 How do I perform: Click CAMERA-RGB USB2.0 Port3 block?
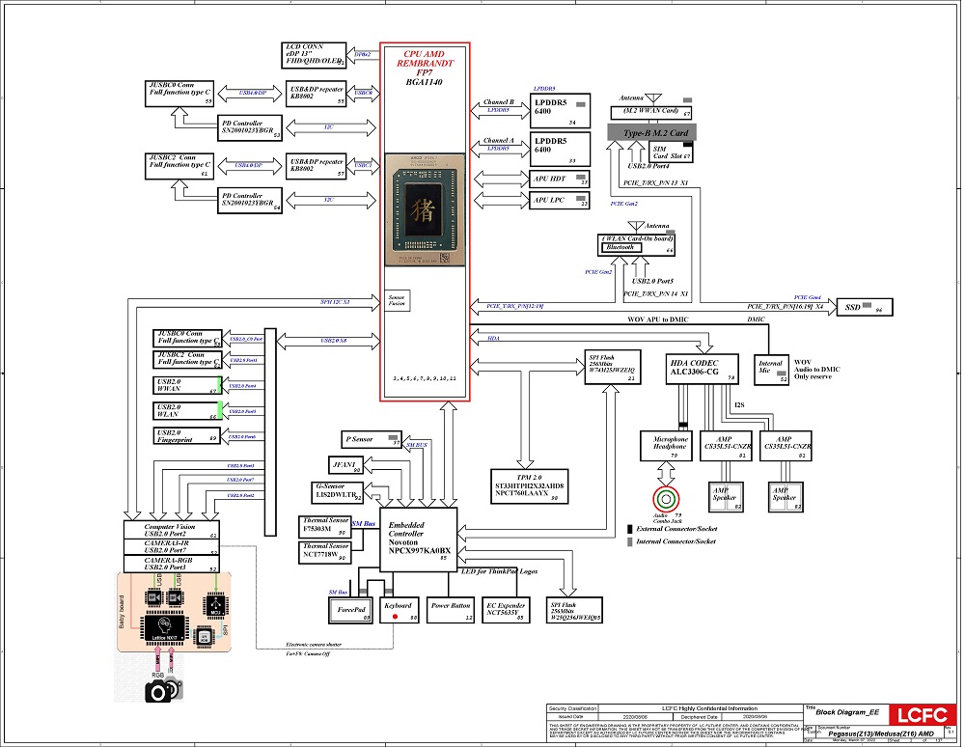point(171,564)
